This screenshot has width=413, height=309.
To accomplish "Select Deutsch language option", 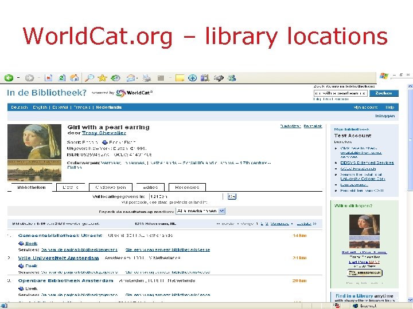I will click(20, 107).
